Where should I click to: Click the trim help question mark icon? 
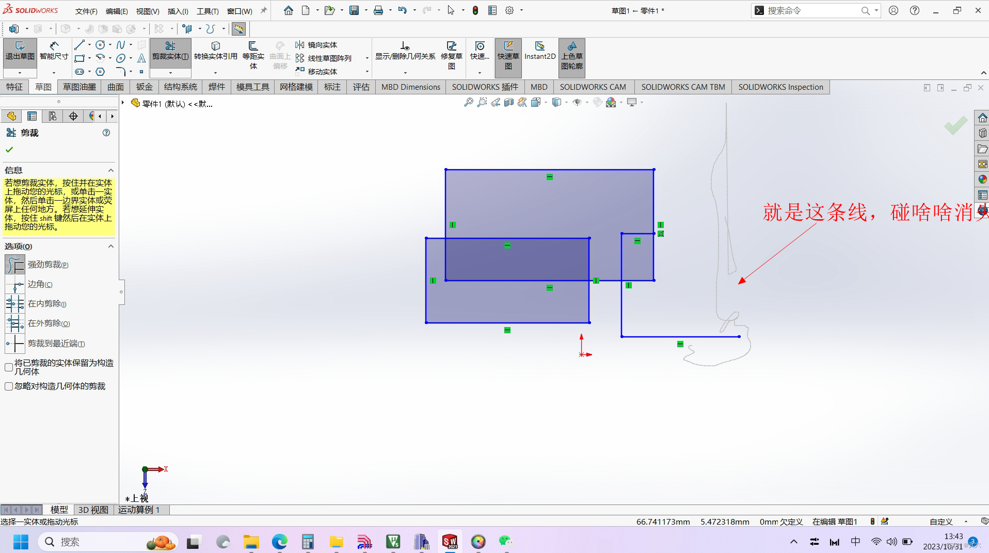tap(106, 133)
